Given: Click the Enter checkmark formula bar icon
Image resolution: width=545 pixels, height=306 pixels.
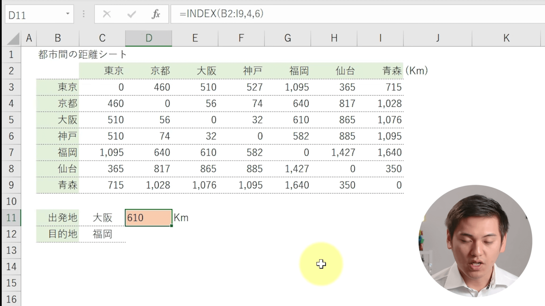Looking at the screenshot, I should (132, 14).
